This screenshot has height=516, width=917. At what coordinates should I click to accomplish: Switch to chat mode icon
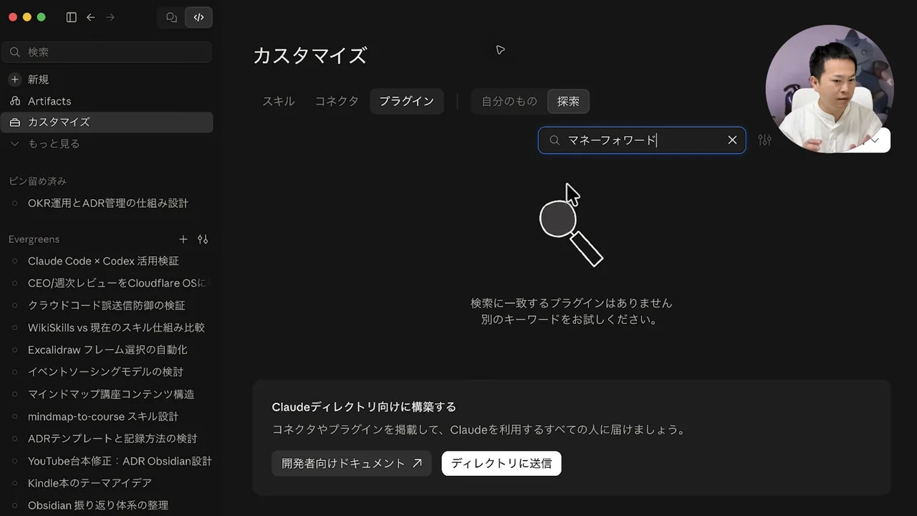pyautogui.click(x=171, y=17)
